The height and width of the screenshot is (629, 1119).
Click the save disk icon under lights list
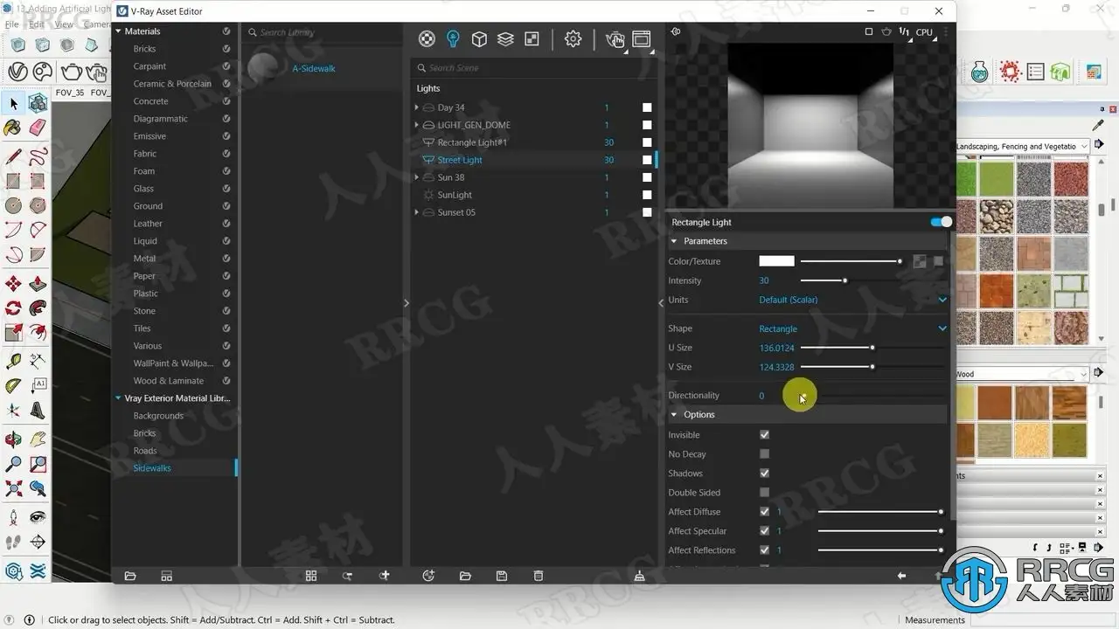click(x=502, y=576)
